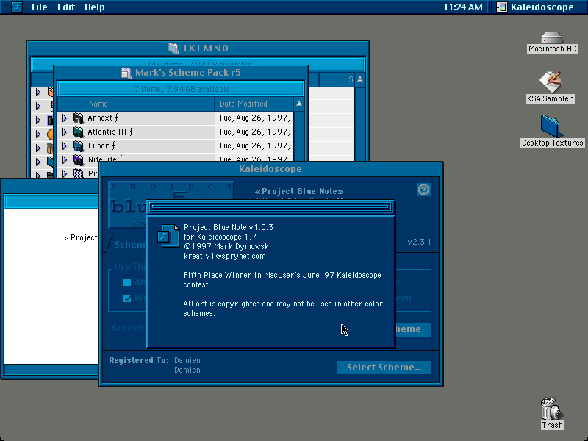Untick the checked checkbox in Kaleidoscope window
Image resolution: width=588 pixels, height=441 pixels.
[x=127, y=298]
